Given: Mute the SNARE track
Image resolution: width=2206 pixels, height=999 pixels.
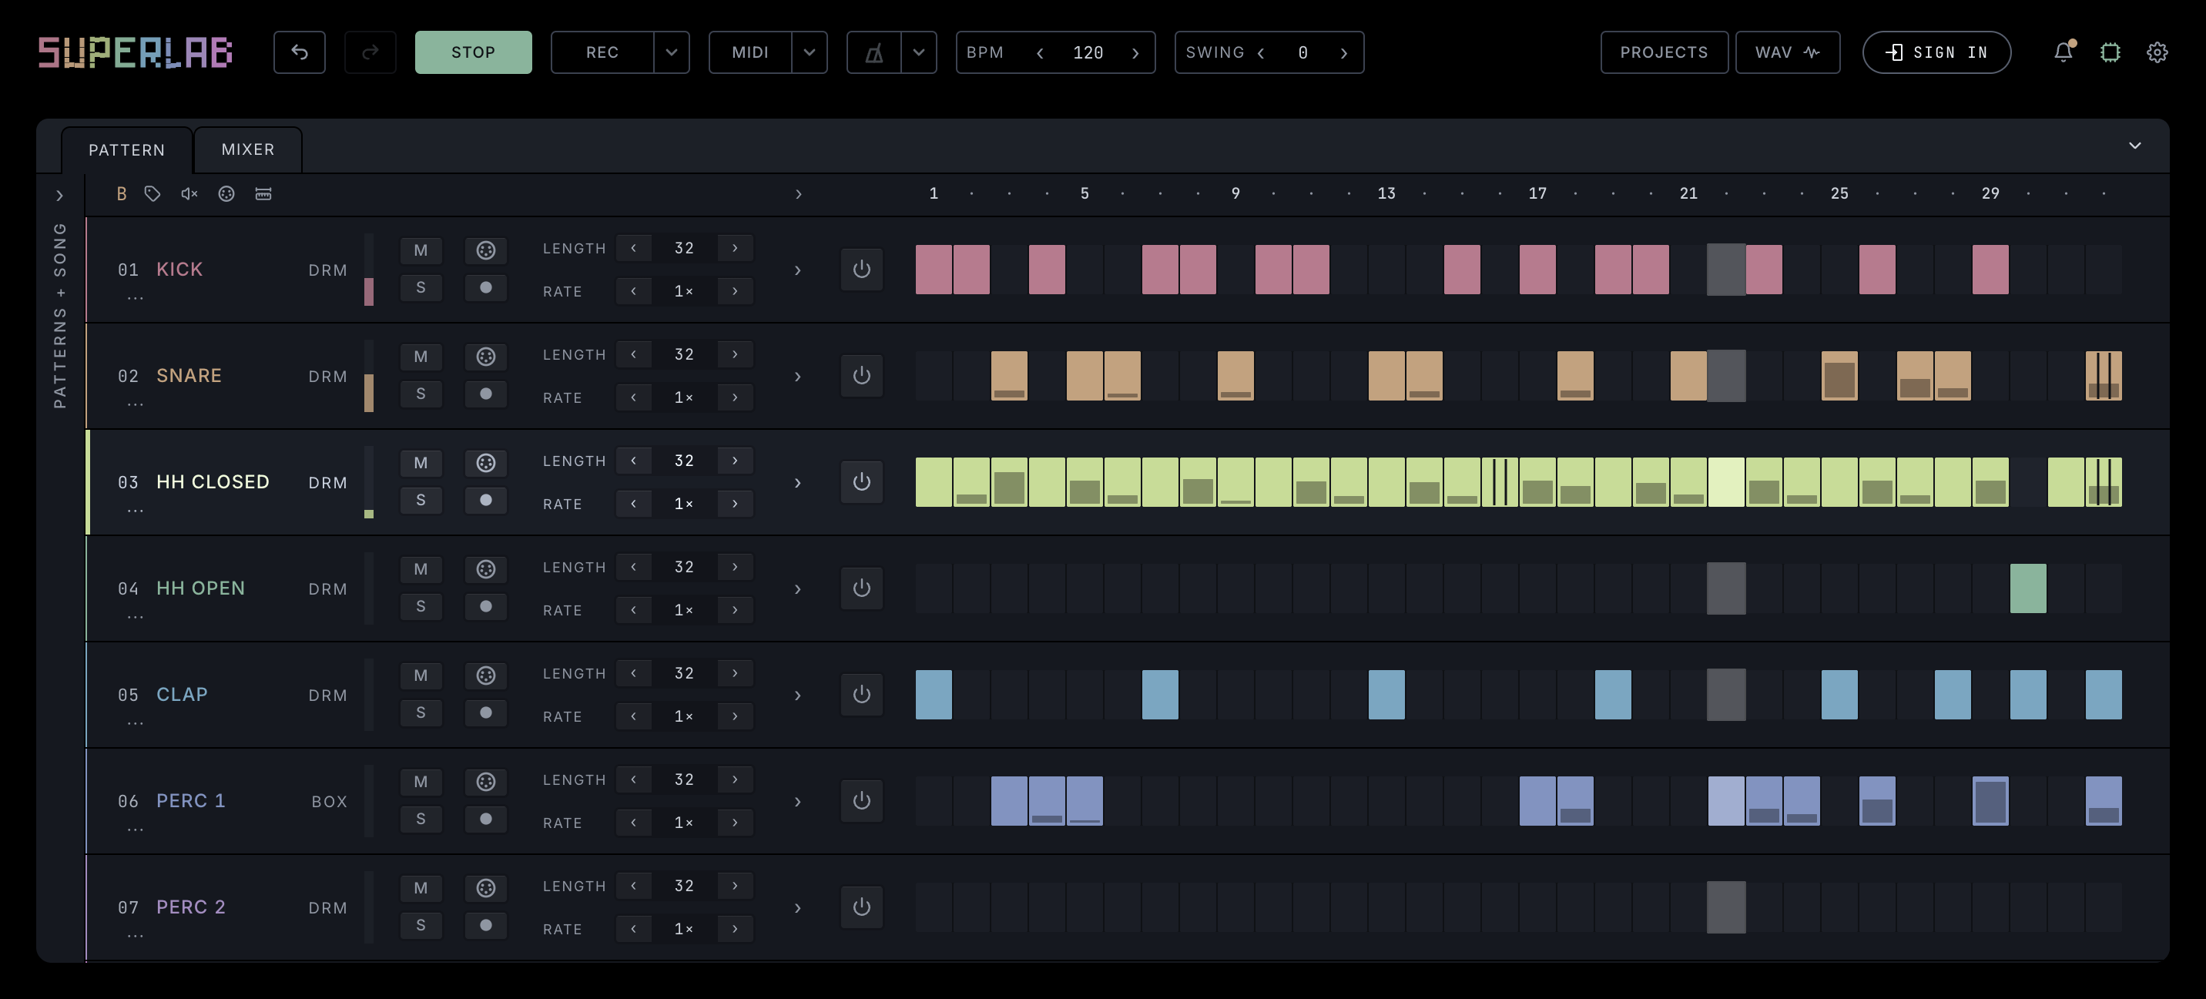Looking at the screenshot, I should 421,356.
